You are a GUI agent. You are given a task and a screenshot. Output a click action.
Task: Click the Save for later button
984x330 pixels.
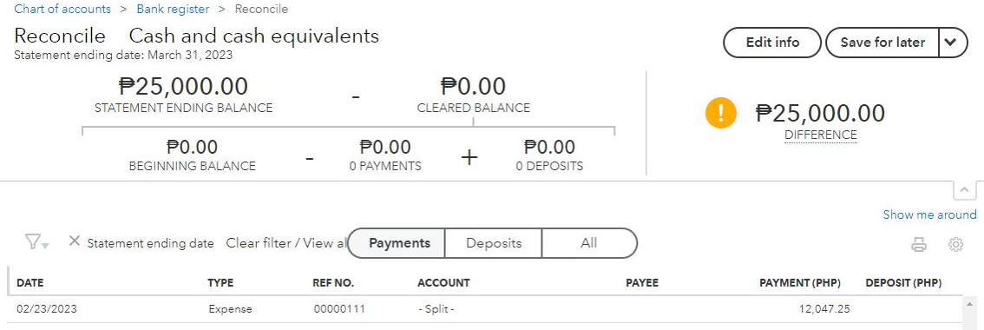(882, 43)
